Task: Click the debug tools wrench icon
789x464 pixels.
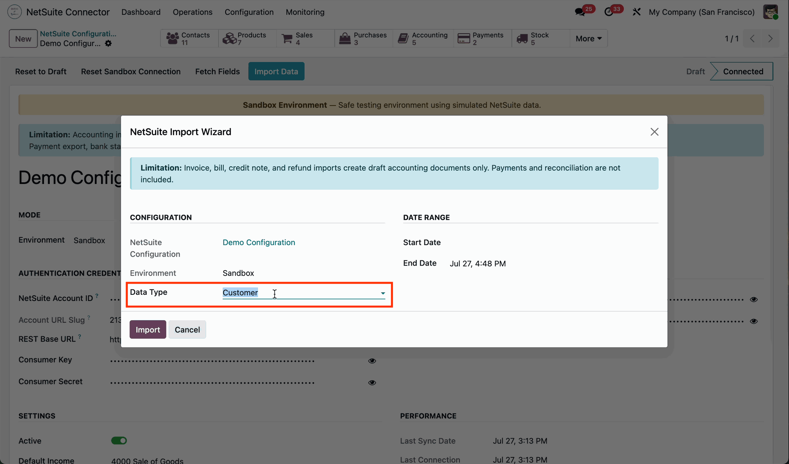Action: coord(637,12)
